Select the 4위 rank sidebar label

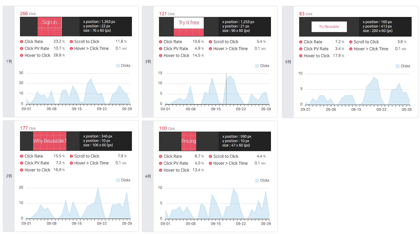[x=148, y=176]
